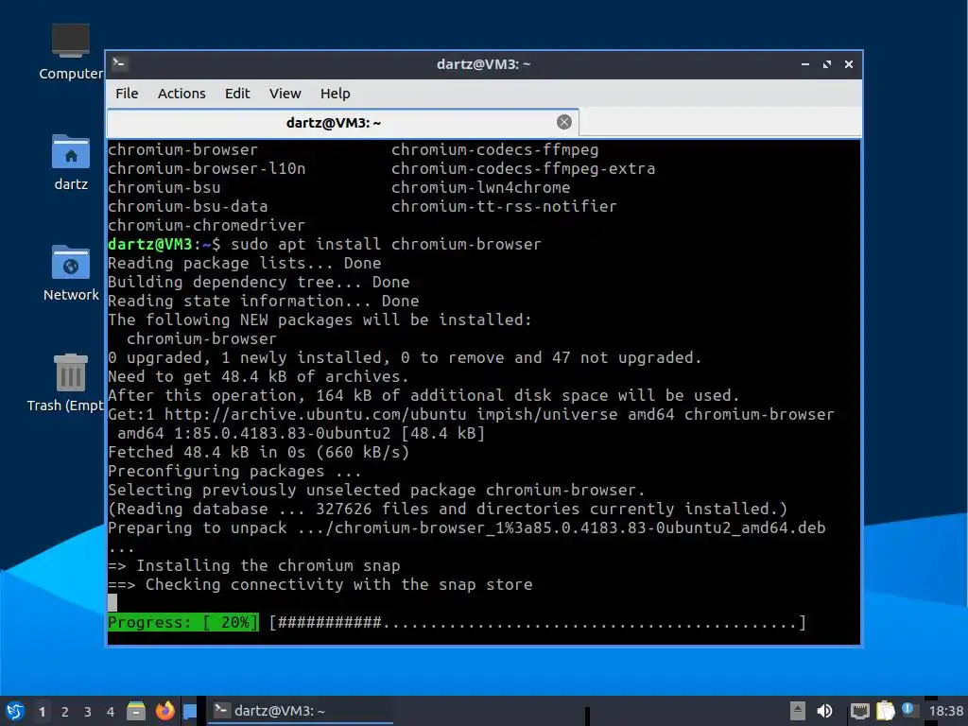Open the Computer desktop icon
968x726 pixels.
pyautogui.click(x=71, y=52)
